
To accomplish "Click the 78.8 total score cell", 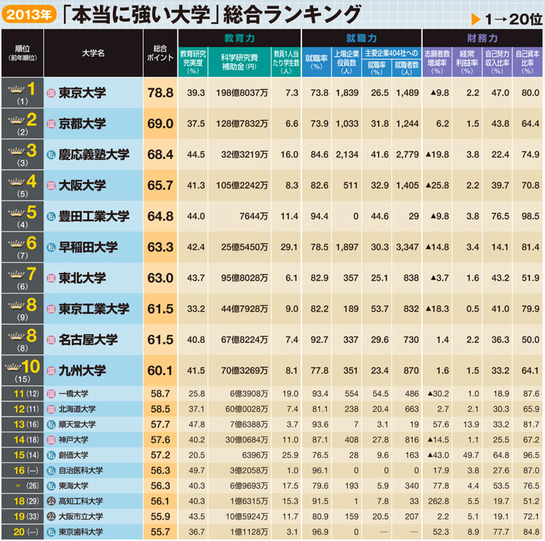I will (161, 93).
